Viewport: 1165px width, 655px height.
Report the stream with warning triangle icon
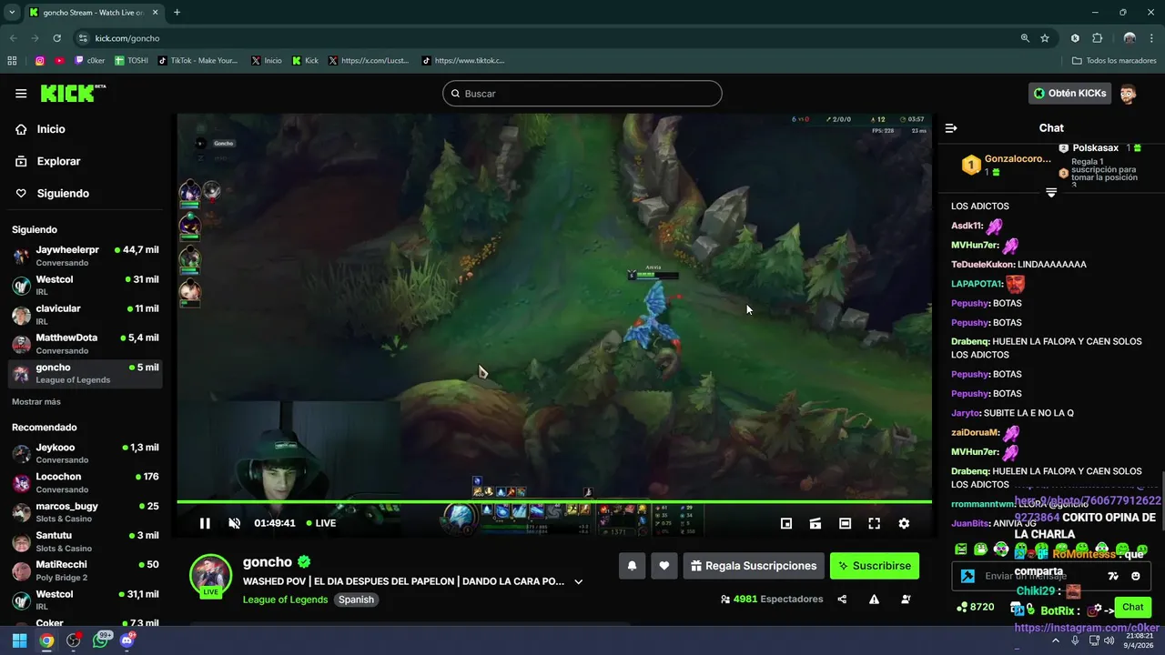(x=874, y=600)
